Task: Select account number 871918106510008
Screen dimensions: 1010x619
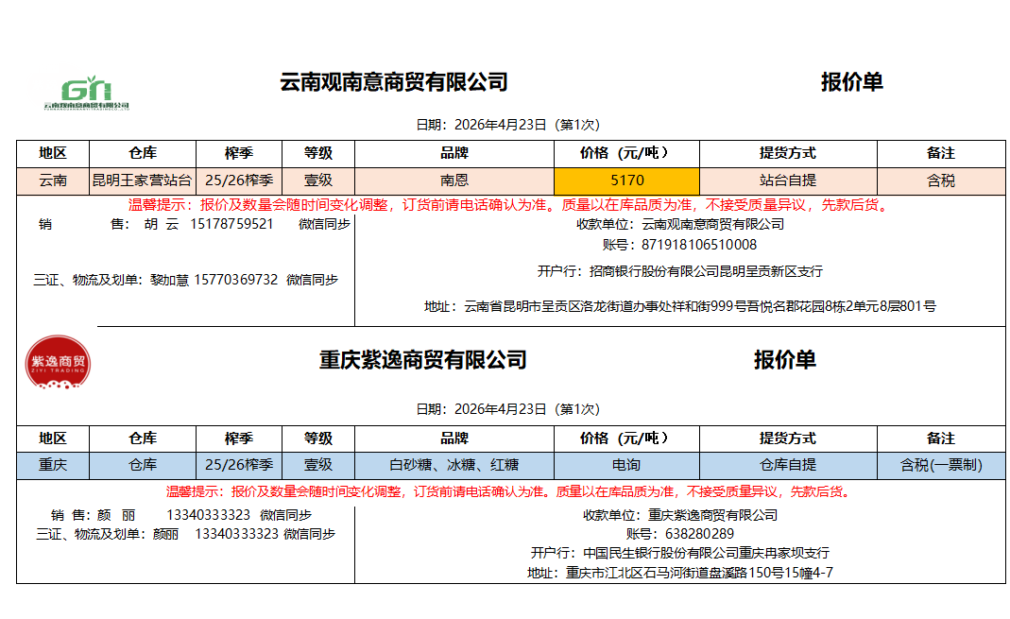Action: (699, 245)
